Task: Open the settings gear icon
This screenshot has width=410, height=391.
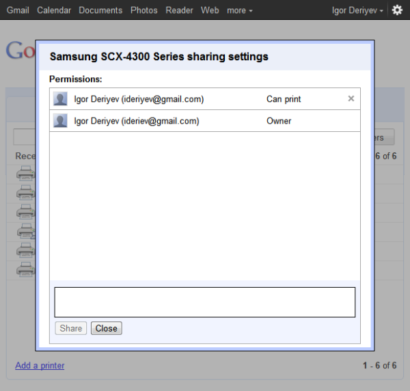Action: pos(397,10)
